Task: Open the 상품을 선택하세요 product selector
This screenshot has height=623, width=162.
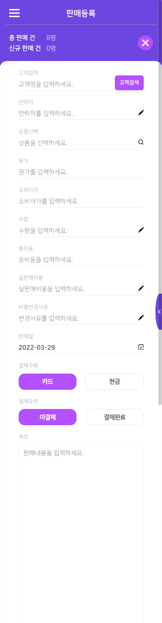Action: pyautogui.click(x=81, y=143)
